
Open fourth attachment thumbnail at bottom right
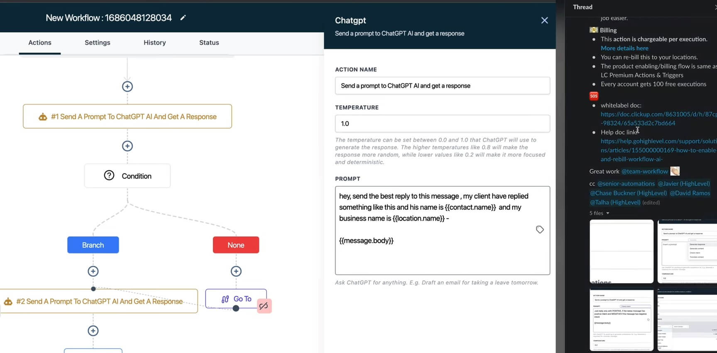click(688, 320)
